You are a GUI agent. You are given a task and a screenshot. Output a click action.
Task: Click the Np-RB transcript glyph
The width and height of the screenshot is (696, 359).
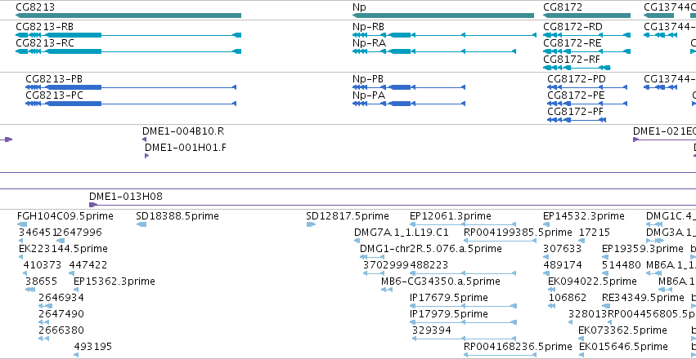444,35
